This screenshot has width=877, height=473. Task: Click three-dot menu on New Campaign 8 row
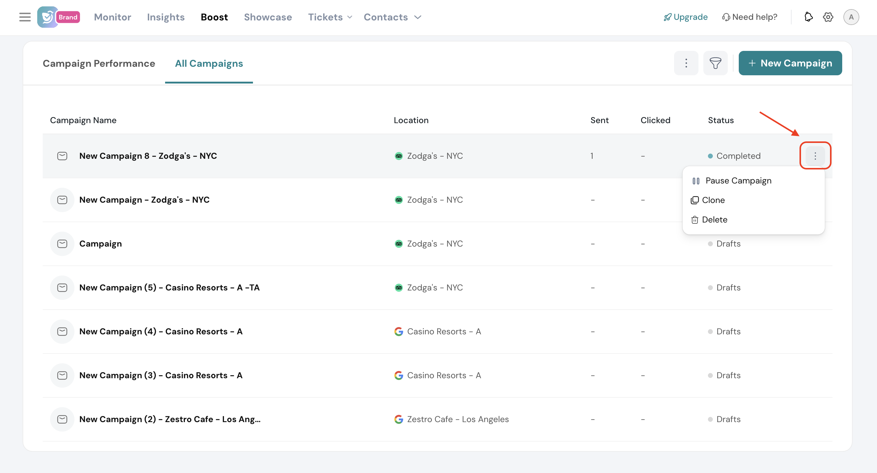click(815, 156)
